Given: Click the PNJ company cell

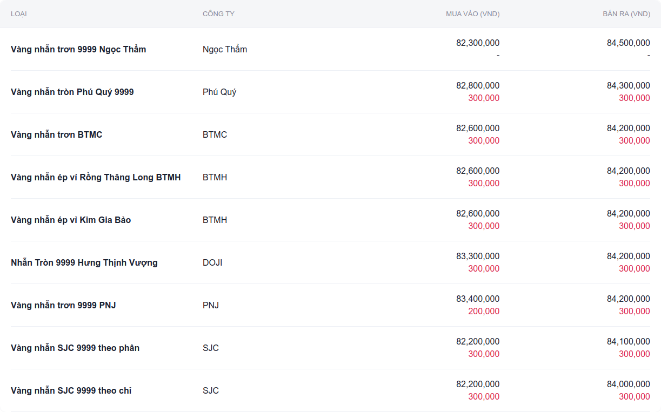Looking at the screenshot, I should (211, 305).
